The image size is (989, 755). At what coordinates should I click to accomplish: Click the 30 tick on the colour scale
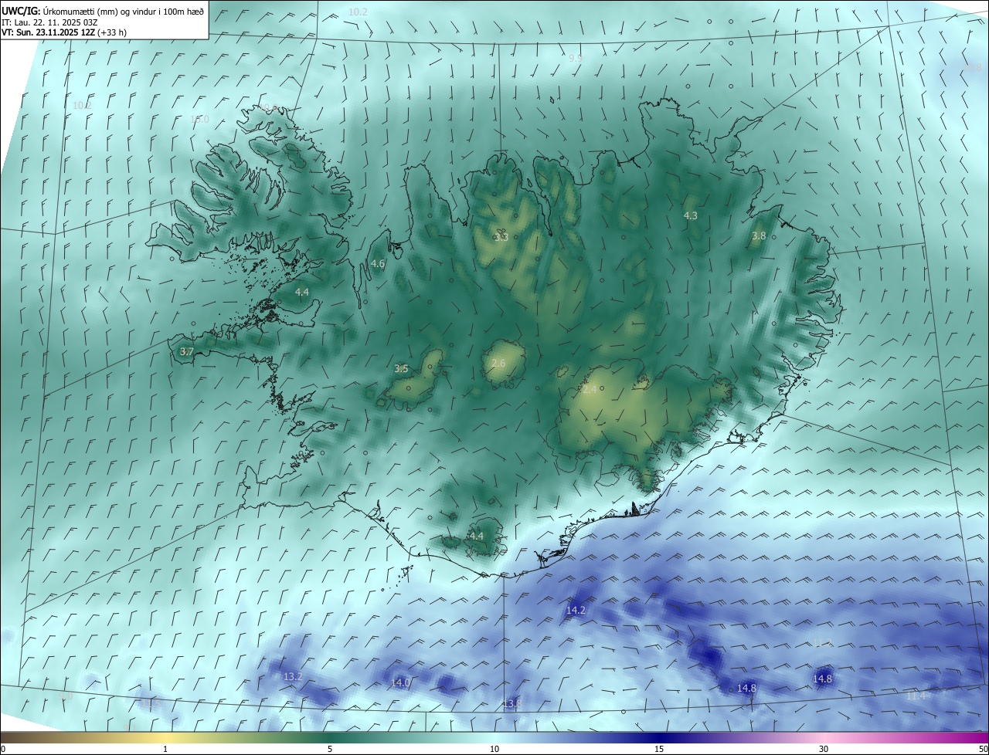click(824, 749)
